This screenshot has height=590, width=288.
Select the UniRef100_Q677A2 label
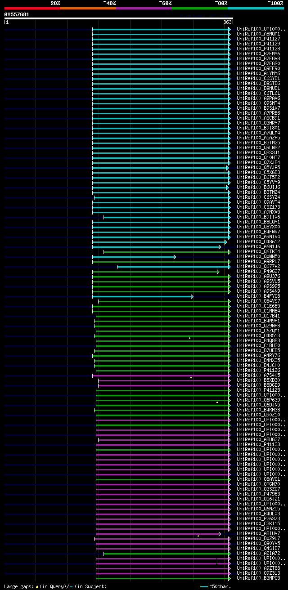tap(258, 267)
